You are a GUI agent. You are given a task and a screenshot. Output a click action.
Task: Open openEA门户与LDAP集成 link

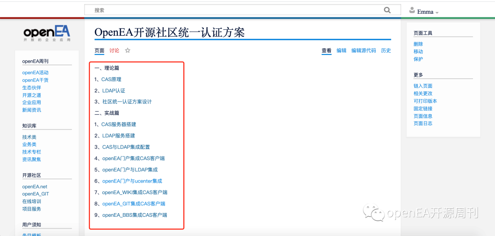point(130,170)
